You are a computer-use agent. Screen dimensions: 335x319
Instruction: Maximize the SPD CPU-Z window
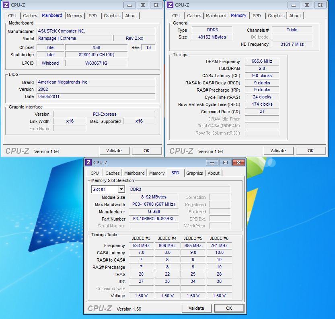(x=225, y=163)
